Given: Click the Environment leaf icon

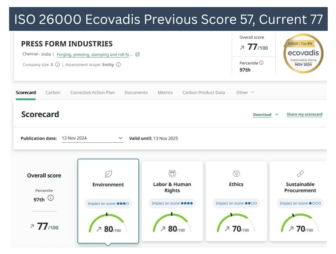Looking at the screenshot, I should point(108,174).
